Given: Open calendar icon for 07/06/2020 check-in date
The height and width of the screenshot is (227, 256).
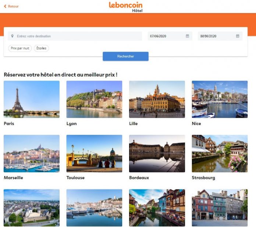Looking at the screenshot, I should (x=187, y=36).
